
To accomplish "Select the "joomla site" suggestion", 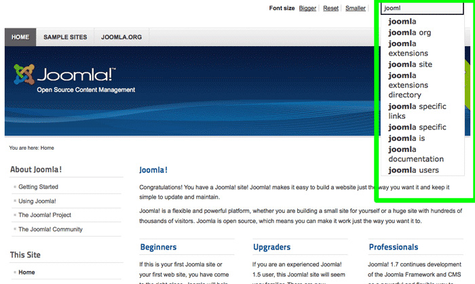I will [410, 64].
